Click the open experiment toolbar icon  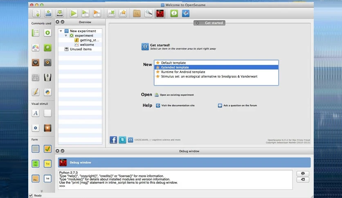click(x=48, y=13)
